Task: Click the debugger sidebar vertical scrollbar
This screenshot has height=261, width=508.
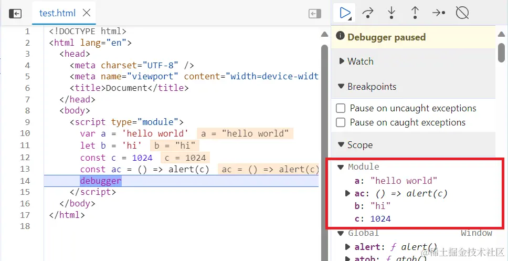Action: coord(501,53)
